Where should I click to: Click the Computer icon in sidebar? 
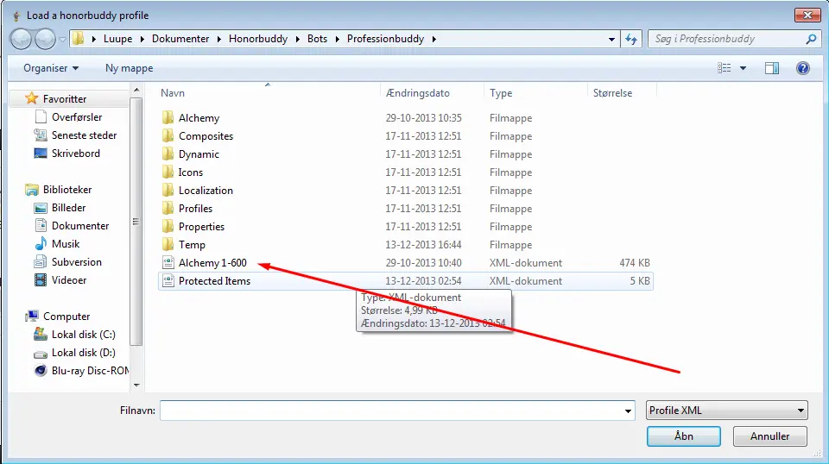click(32, 316)
